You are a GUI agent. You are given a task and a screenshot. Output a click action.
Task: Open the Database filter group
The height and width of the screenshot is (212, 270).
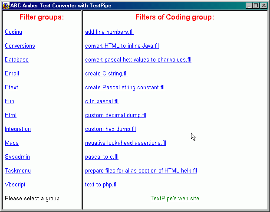[16, 60]
